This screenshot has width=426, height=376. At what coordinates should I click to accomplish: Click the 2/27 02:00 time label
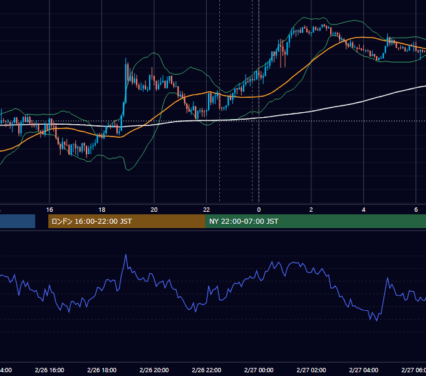pyautogui.click(x=311, y=370)
